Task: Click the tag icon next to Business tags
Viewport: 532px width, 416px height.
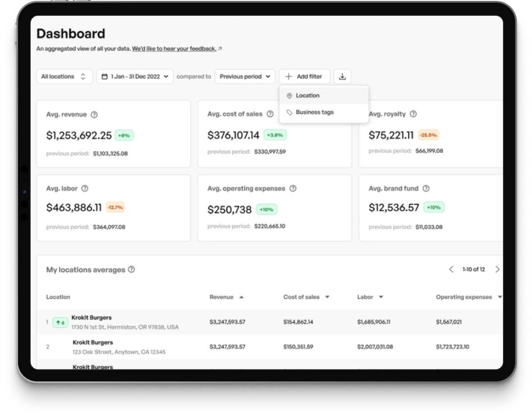Action: click(289, 112)
